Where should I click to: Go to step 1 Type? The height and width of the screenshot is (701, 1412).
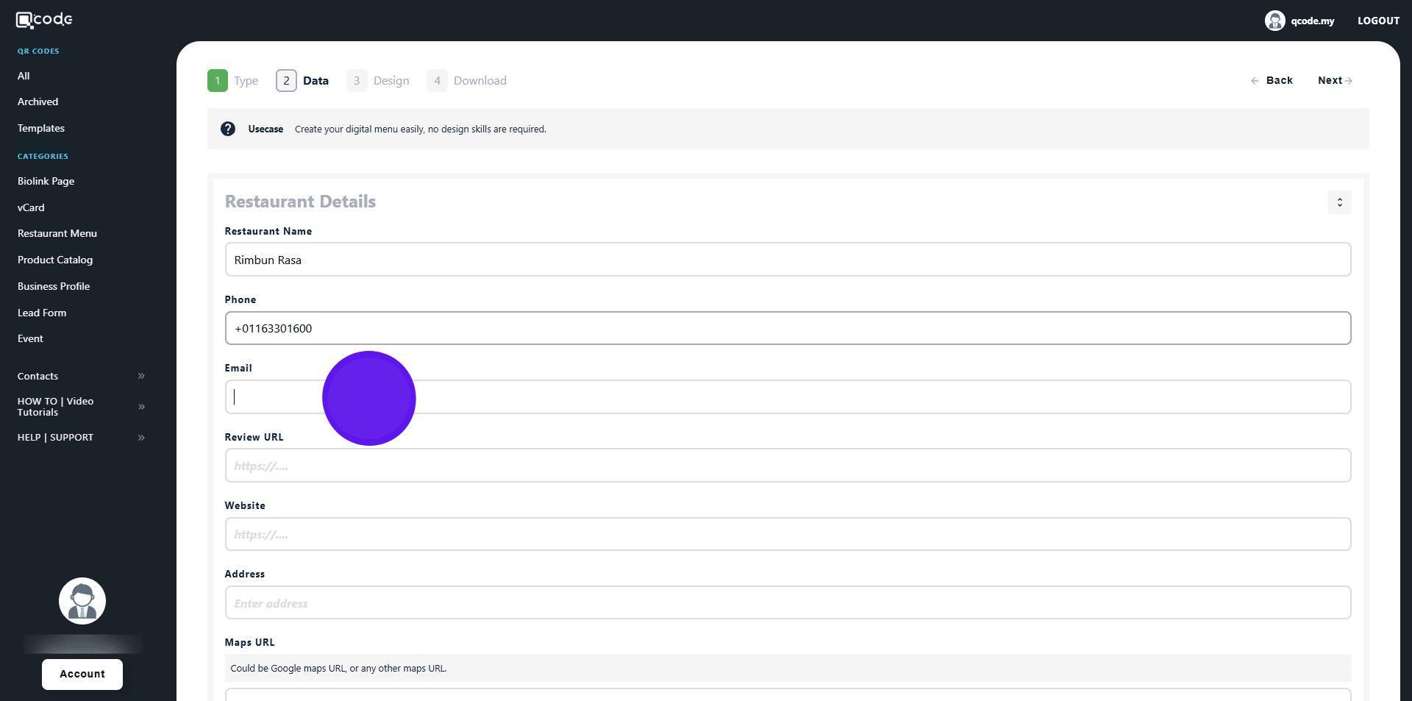pyautogui.click(x=233, y=81)
